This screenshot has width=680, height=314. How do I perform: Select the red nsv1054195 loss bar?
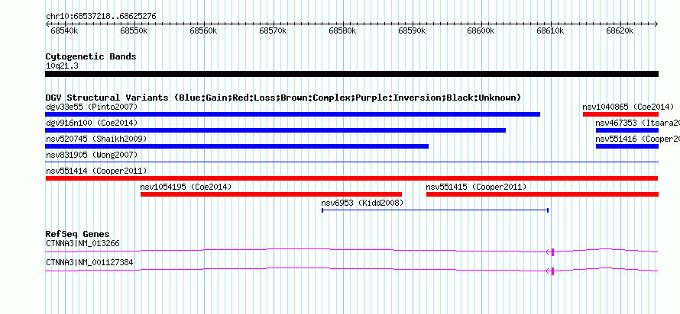click(271, 194)
